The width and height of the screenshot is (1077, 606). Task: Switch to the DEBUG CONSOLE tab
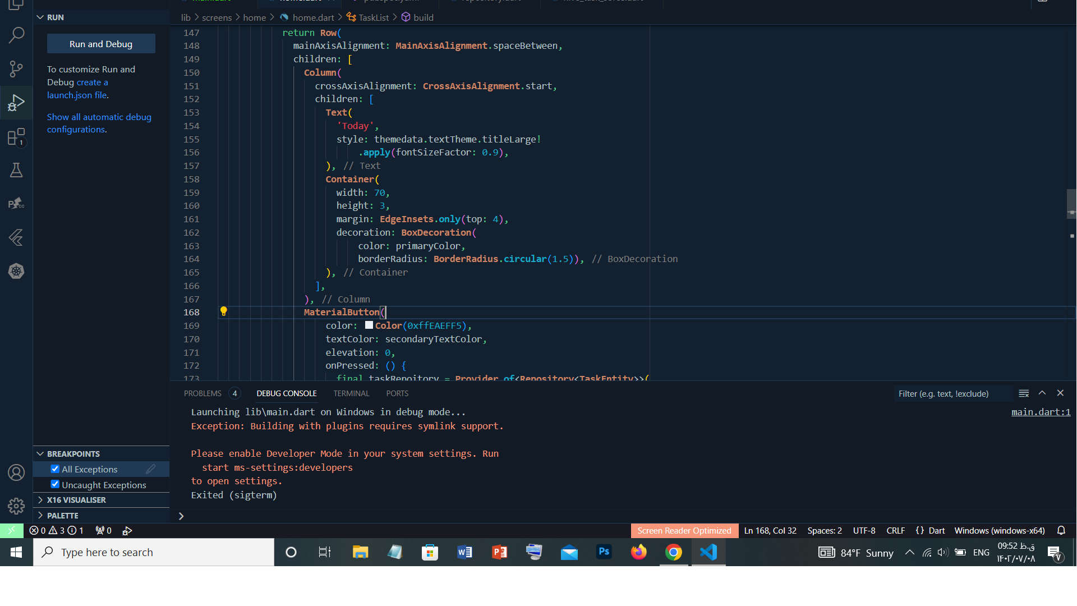[287, 393]
